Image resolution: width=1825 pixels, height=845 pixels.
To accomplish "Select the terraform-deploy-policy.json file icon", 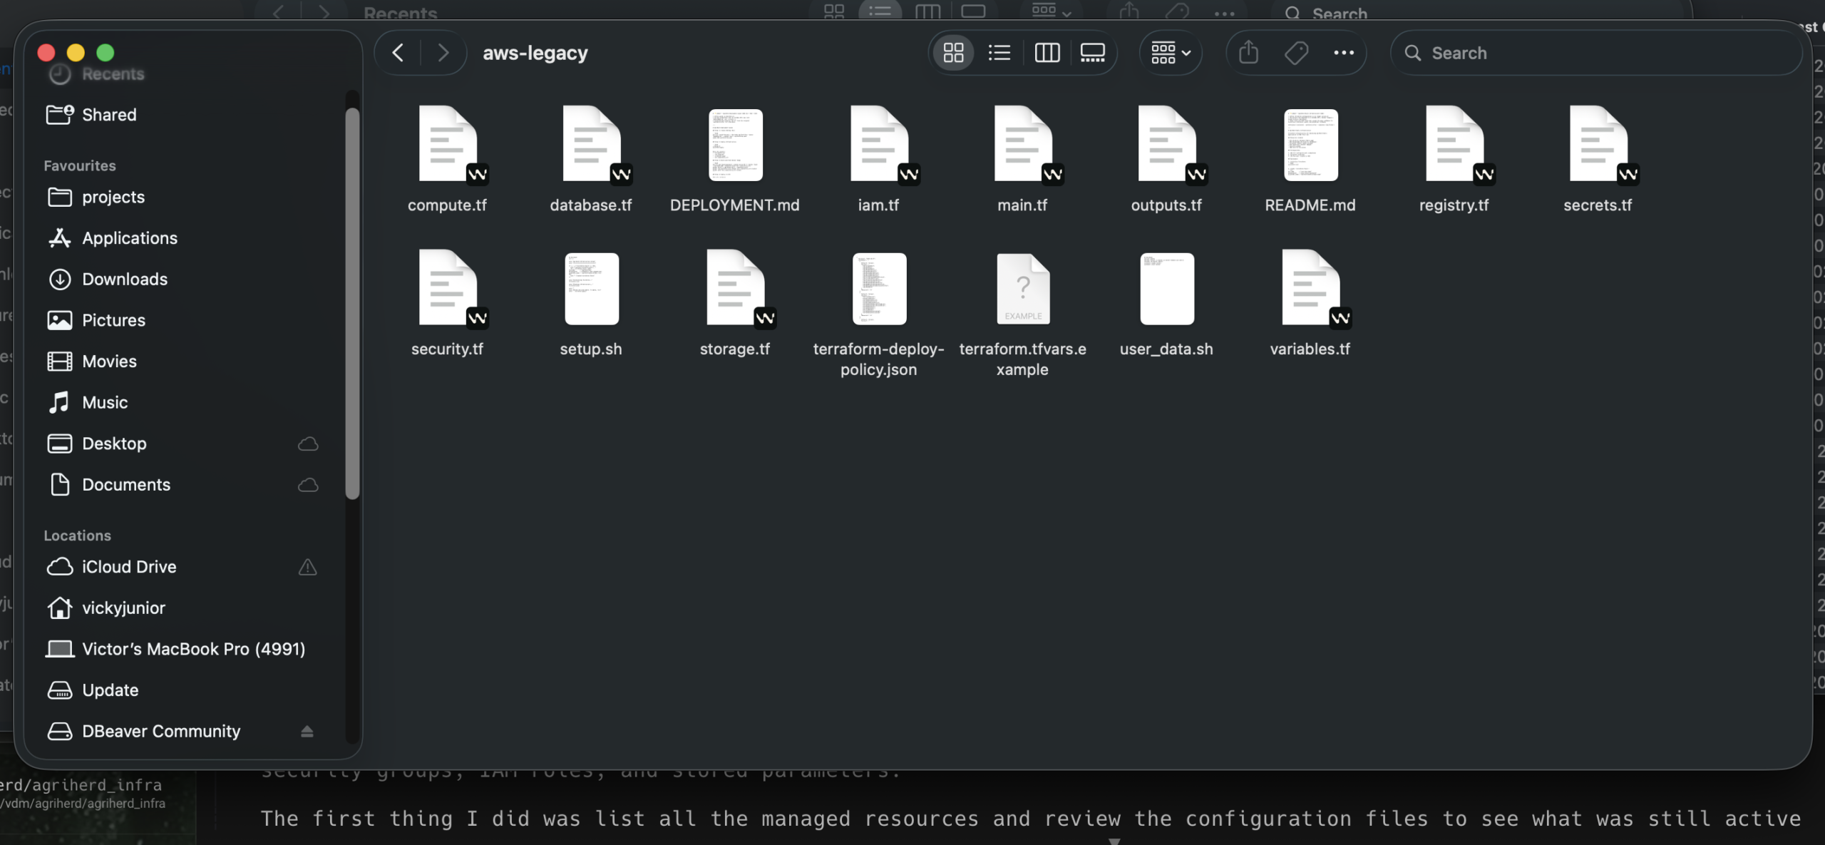I will 880,289.
